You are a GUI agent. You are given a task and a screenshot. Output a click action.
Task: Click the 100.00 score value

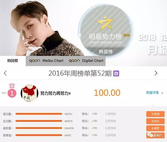tap(107, 93)
